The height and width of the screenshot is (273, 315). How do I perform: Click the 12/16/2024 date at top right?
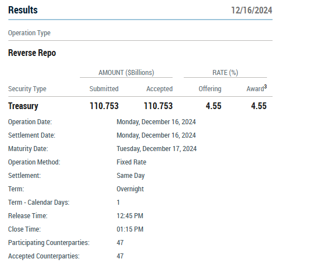(252, 10)
